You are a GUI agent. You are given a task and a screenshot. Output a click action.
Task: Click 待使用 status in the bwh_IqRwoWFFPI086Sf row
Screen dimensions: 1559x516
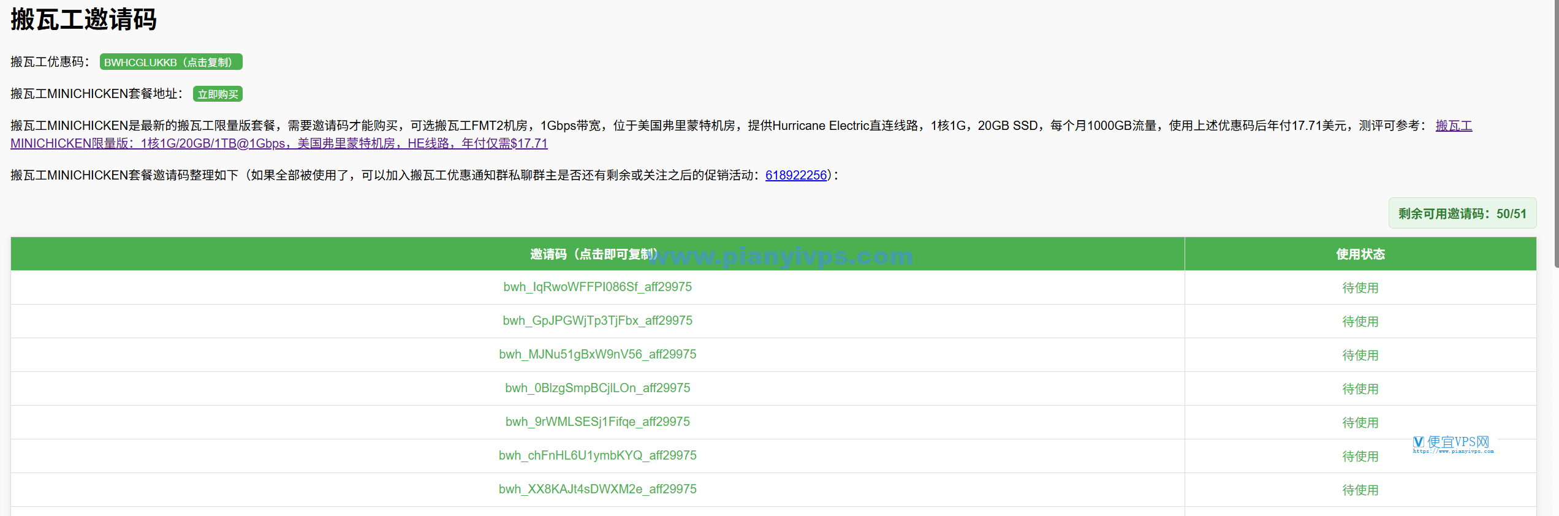1360,287
